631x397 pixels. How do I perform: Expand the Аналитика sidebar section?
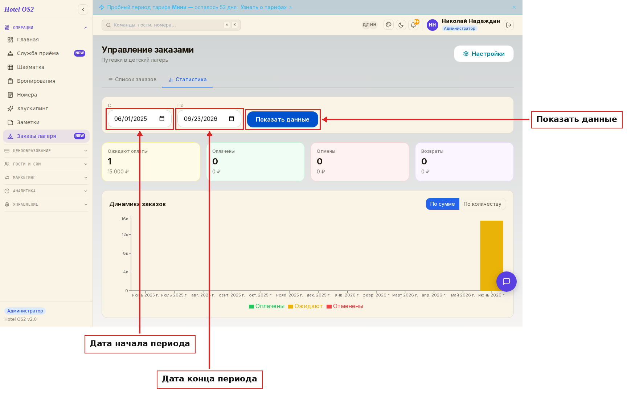coord(46,191)
